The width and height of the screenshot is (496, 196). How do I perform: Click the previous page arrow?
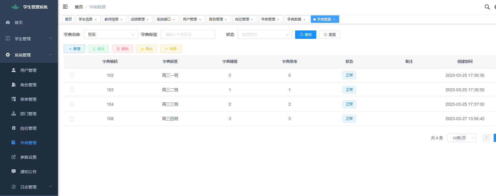click(486, 138)
